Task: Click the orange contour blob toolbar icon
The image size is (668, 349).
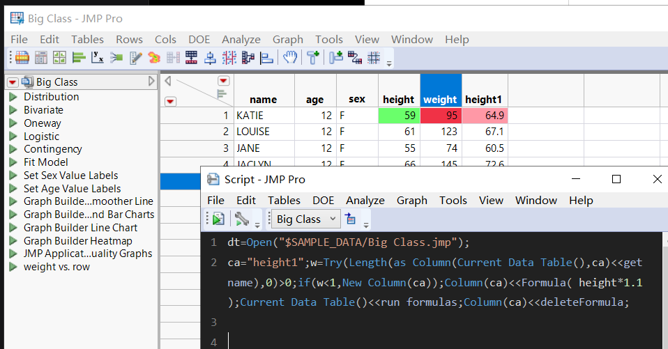Action: pos(154,57)
